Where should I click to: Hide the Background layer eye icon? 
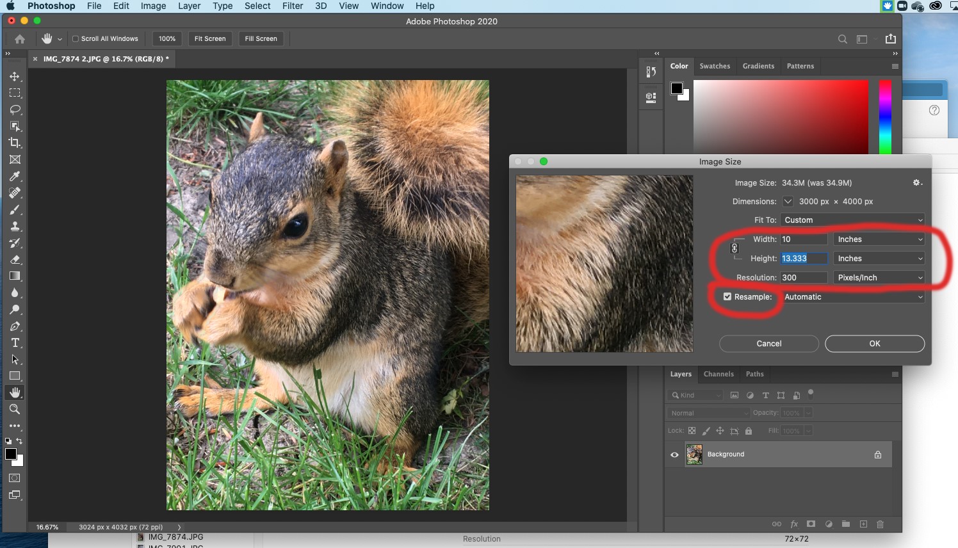click(x=674, y=455)
